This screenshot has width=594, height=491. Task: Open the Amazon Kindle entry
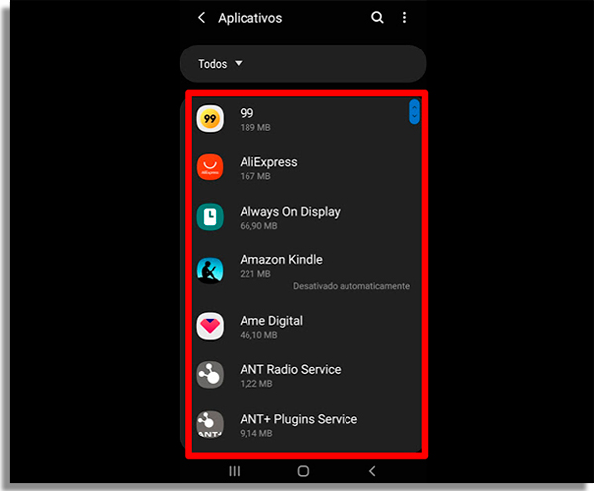[306, 272]
